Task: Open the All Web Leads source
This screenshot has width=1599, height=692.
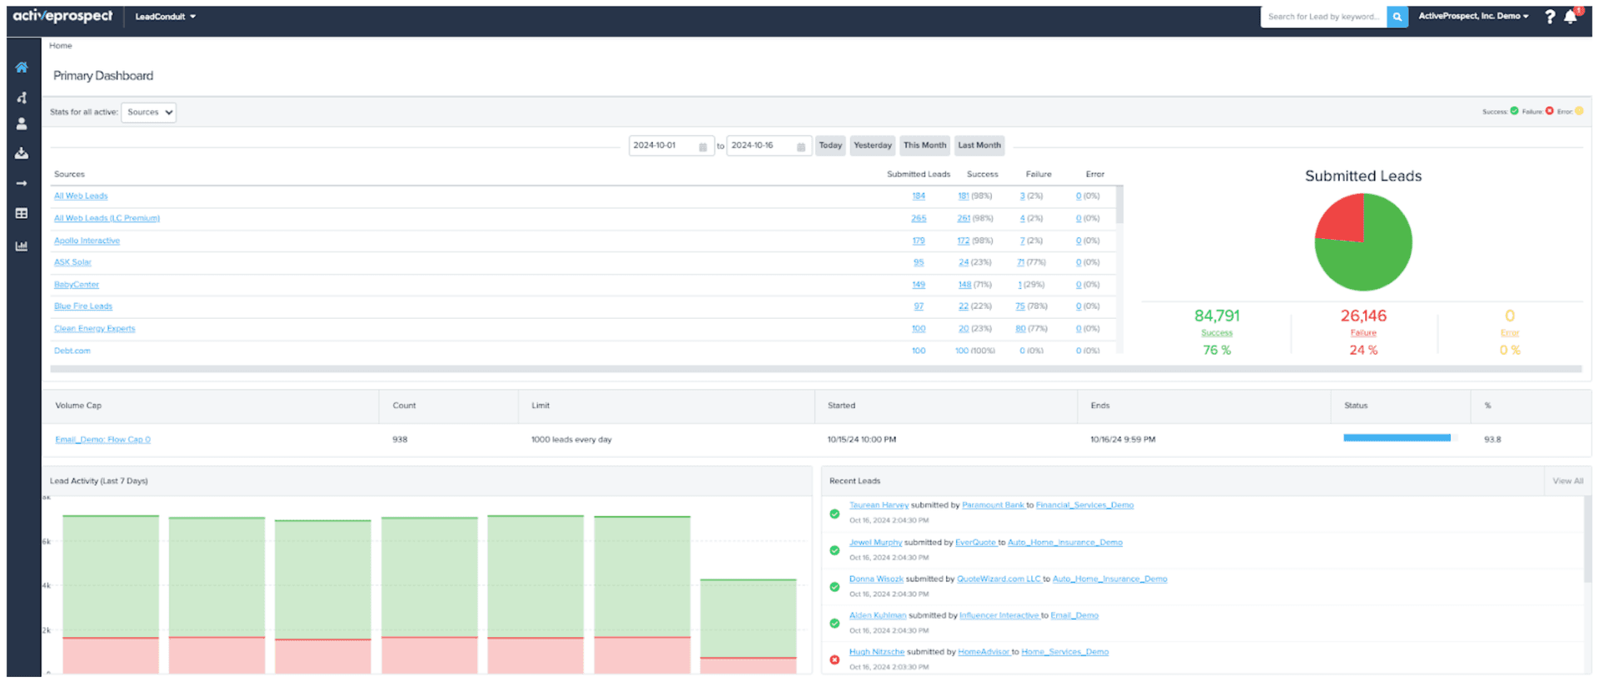Action: point(81,197)
